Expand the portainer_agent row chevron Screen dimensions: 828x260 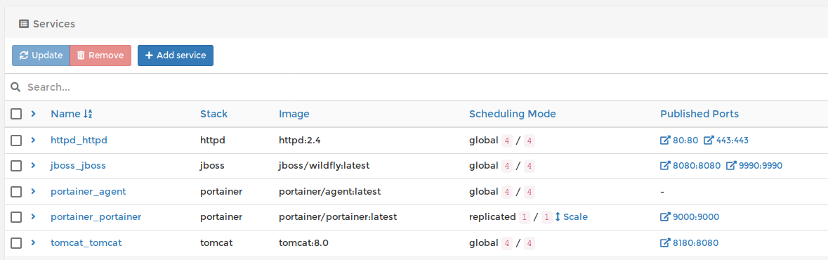tap(33, 190)
